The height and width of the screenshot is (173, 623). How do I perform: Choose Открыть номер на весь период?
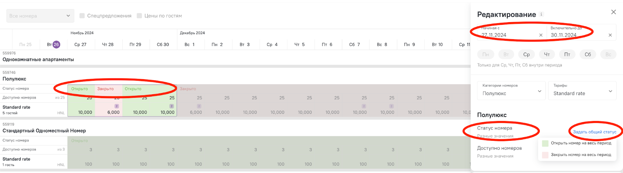tap(581, 143)
